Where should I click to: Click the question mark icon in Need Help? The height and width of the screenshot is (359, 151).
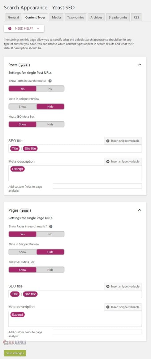(10, 28)
